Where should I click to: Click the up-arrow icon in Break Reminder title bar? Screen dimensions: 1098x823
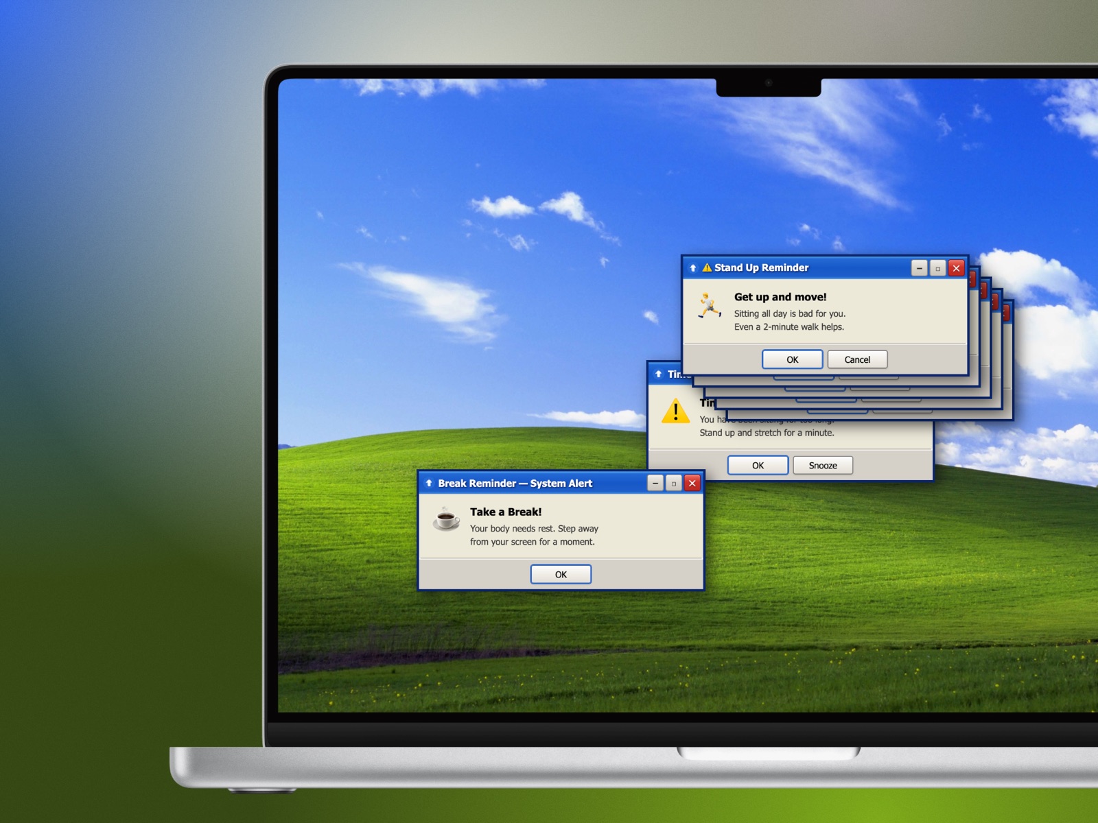click(x=429, y=484)
